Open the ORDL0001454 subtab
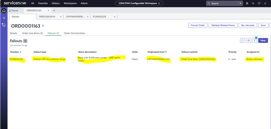Viewport: 271px width, 129px height. pos(47,17)
